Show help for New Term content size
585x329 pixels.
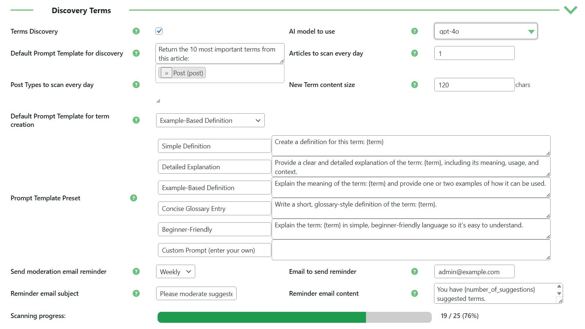pos(414,84)
